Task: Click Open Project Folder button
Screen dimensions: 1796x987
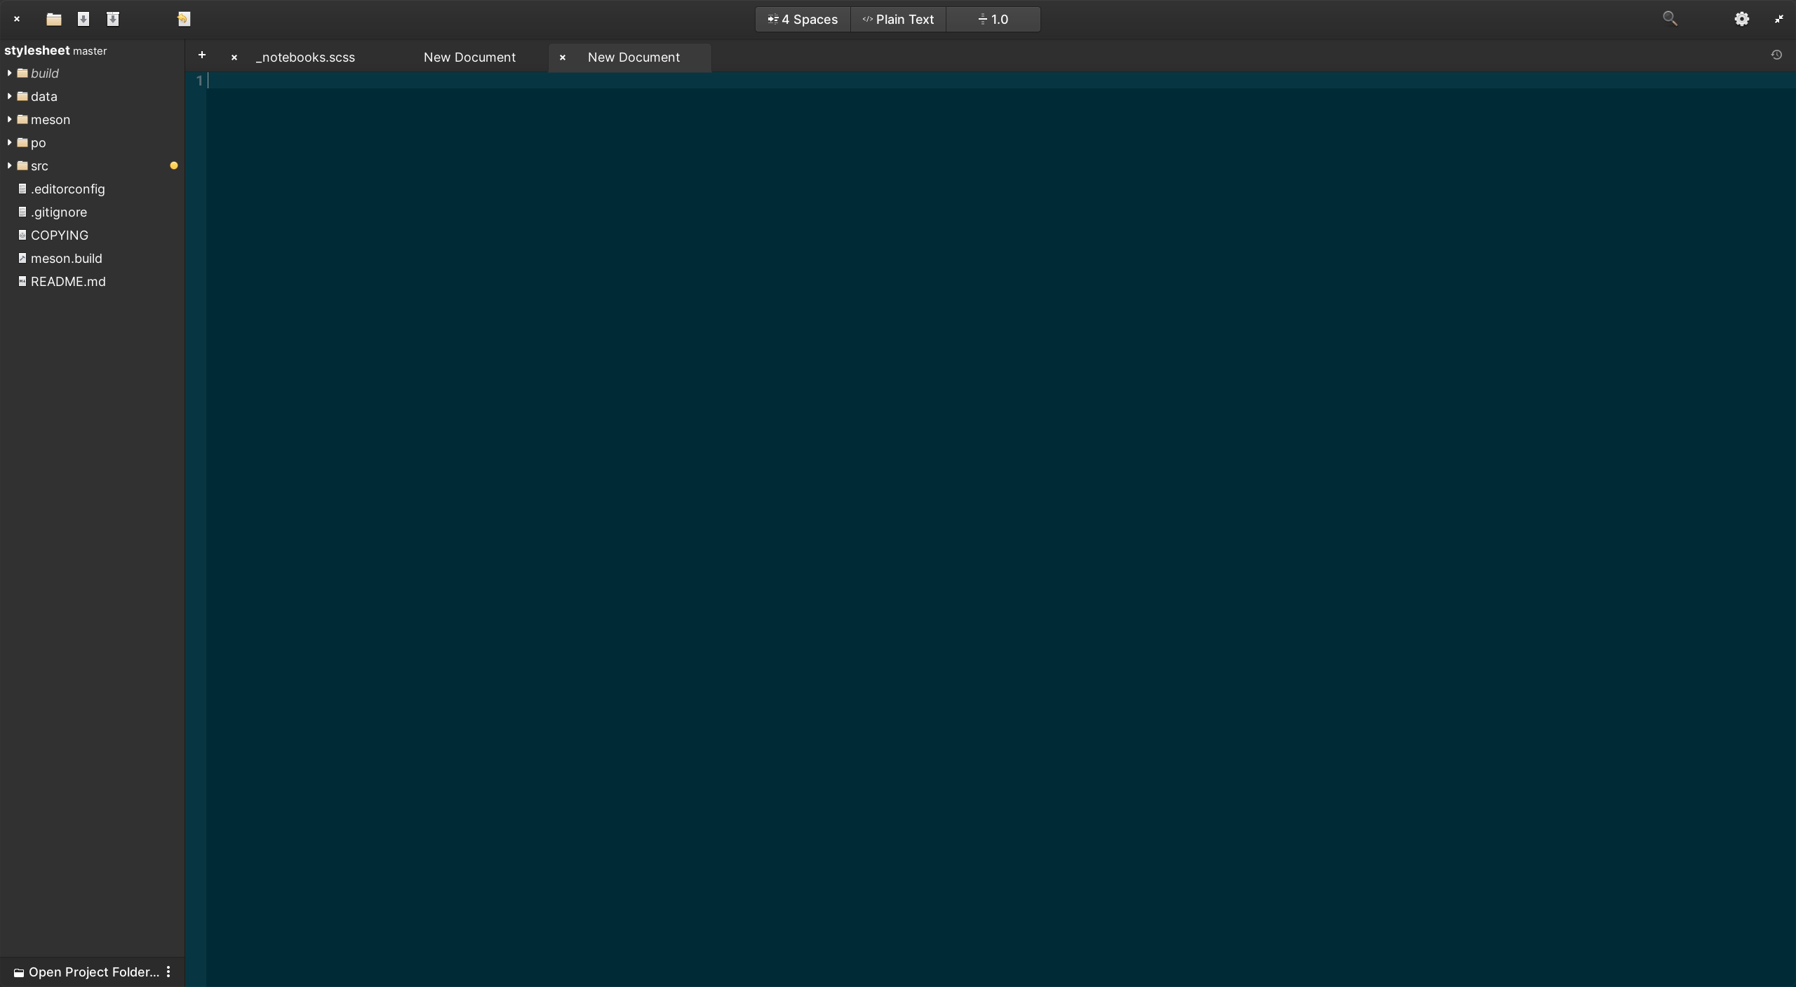Action: coord(86,972)
